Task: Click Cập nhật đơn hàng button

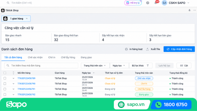Action: pos(179,49)
